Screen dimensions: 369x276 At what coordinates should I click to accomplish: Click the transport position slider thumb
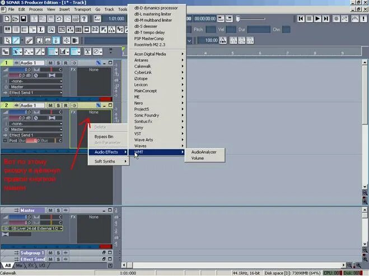(238, 18)
